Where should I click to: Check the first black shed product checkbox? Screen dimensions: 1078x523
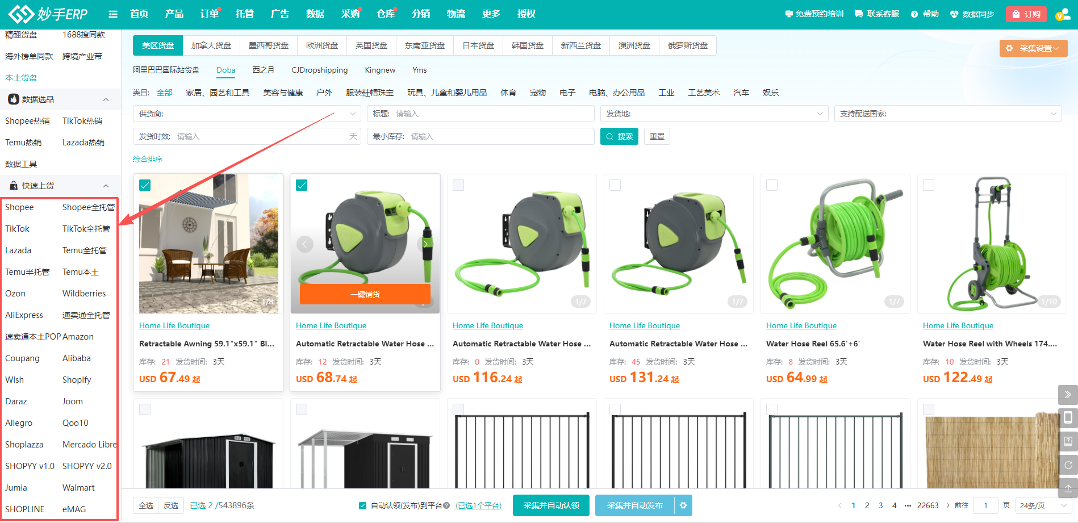(145, 409)
